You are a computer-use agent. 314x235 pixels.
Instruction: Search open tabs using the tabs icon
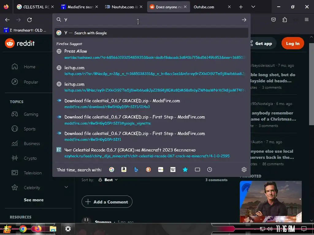(197, 170)
